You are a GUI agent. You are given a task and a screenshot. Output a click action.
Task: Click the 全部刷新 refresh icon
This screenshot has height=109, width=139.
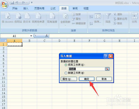tap(65, 17)
